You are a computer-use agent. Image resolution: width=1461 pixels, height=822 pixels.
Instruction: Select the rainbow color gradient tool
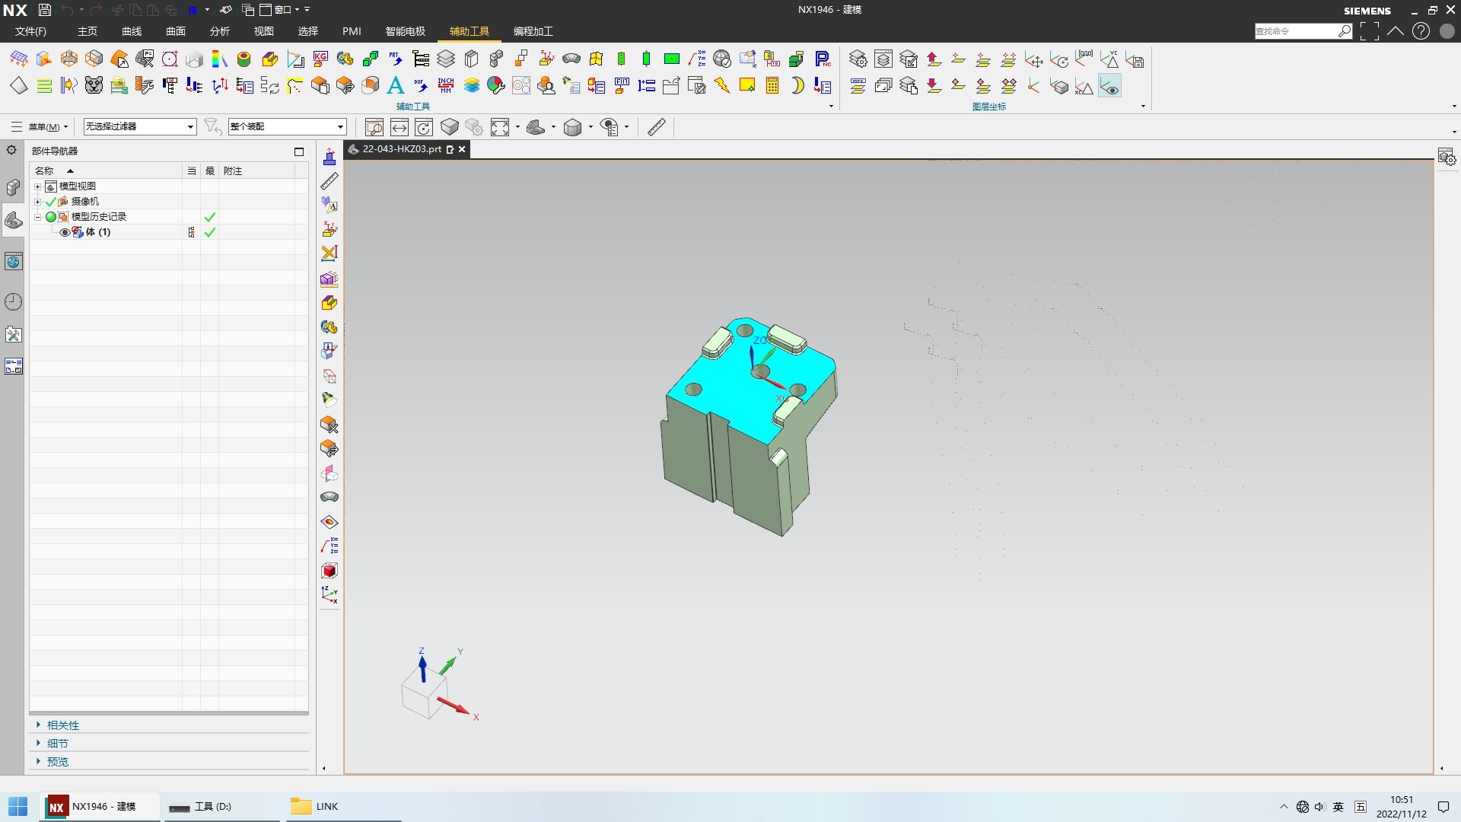220,59
